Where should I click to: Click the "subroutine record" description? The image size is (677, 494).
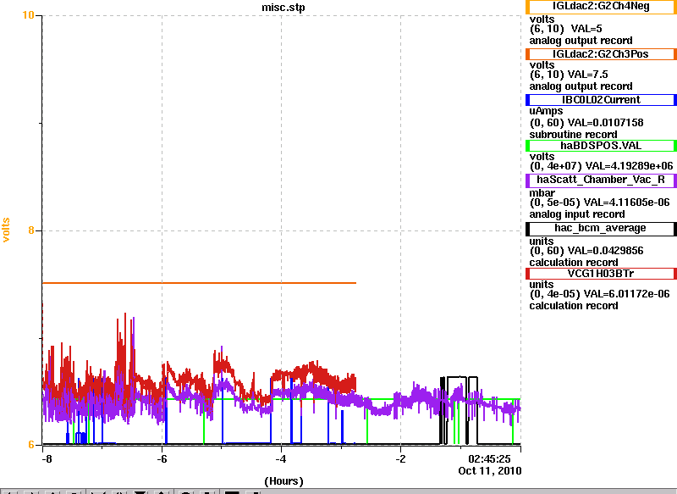[x=573, y=135]
